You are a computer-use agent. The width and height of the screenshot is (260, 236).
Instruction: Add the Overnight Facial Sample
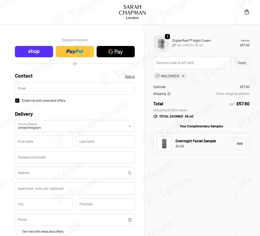pyautogui.click(x=240, y=144)
